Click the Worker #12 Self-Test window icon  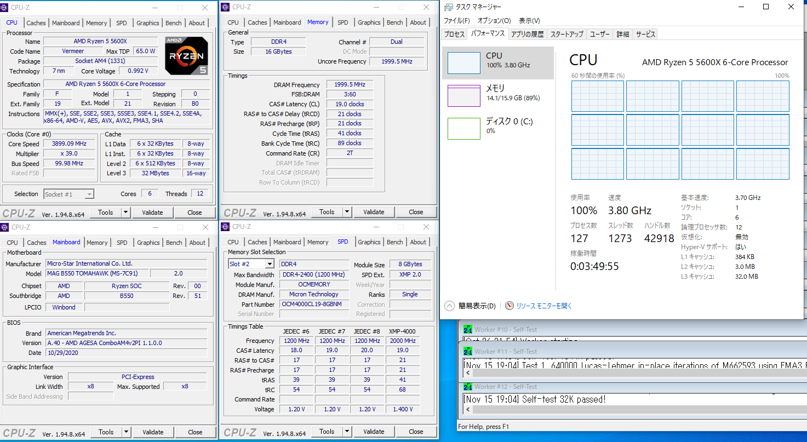pos(468,387)
